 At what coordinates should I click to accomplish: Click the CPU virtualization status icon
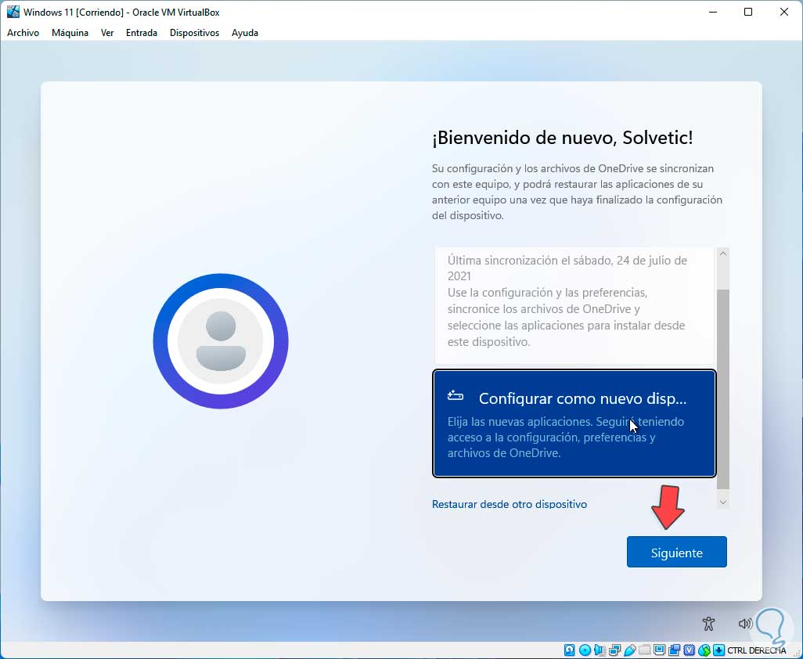[x=690, y=650]
